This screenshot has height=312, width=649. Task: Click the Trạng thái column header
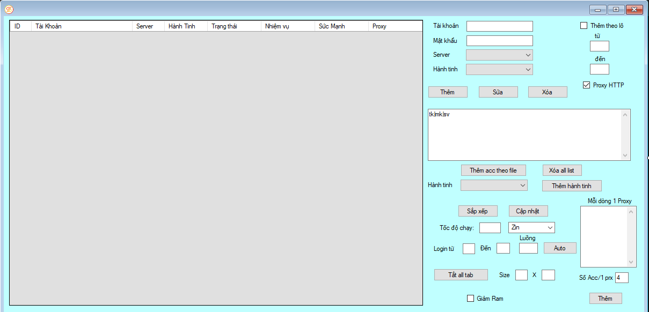pyautogui.click(x=234, y=26)
